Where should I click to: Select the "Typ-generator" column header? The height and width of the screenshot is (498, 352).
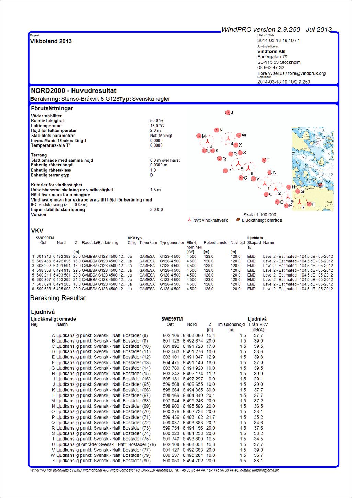pos(172,243)
